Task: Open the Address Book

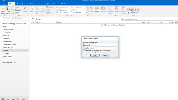Action: pyautogui.click(x=133, y=10)
